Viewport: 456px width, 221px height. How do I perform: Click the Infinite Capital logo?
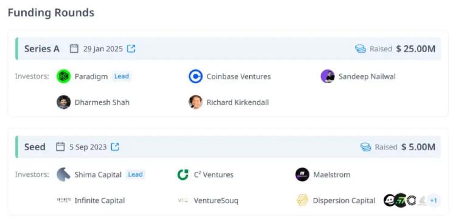tap(63, 200)
